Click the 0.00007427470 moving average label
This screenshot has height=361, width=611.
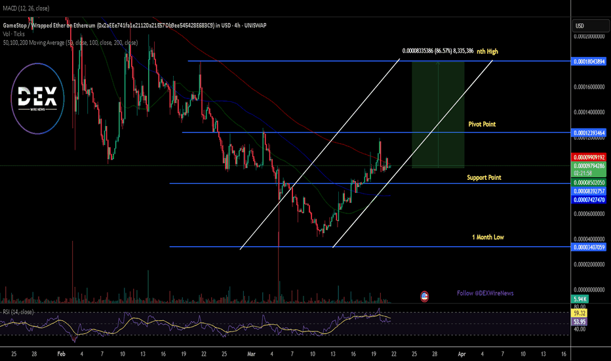pyautogui.click(x=589, y=200)
